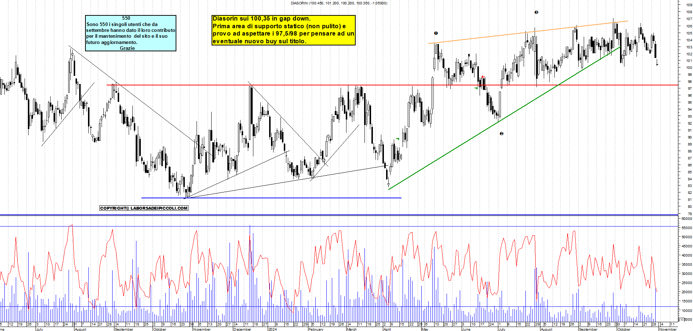
Task: Click the 30000 volume scale label
Action: 687,273
